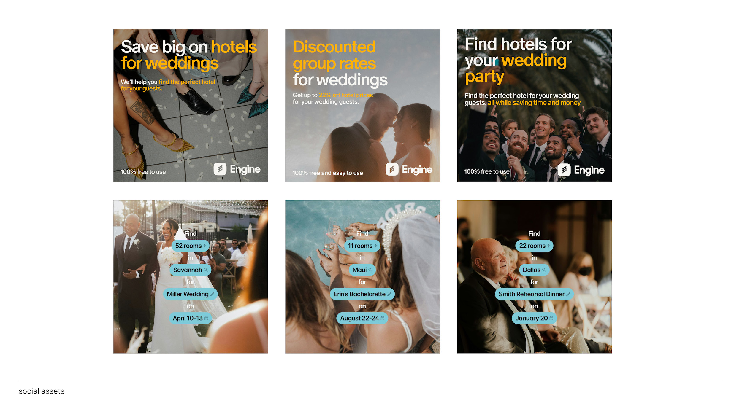Click pencil icon beside Erin's Bachelorette
Viewport: 742px width, 417px height.
[389, 294]
